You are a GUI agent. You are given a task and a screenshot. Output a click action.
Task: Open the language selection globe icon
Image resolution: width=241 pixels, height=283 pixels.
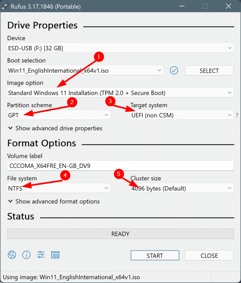click(12, 255)
